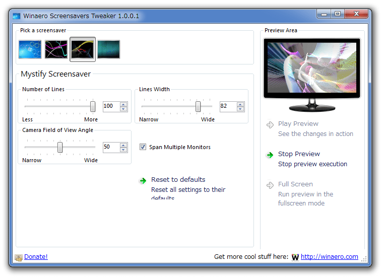Image resolution: width=383 pixels, height=277 pixels.
Task: Decrease Lines Width with down arrow
Action: (x=240, y=109)
